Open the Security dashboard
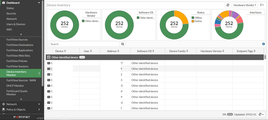268x120 pixels. click(11, 13)
